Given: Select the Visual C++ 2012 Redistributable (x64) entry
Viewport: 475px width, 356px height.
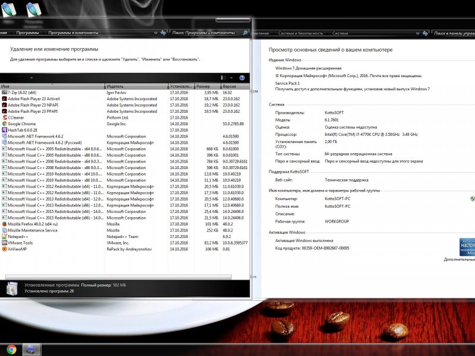Looking at the screenshot, I should (55, 186).
